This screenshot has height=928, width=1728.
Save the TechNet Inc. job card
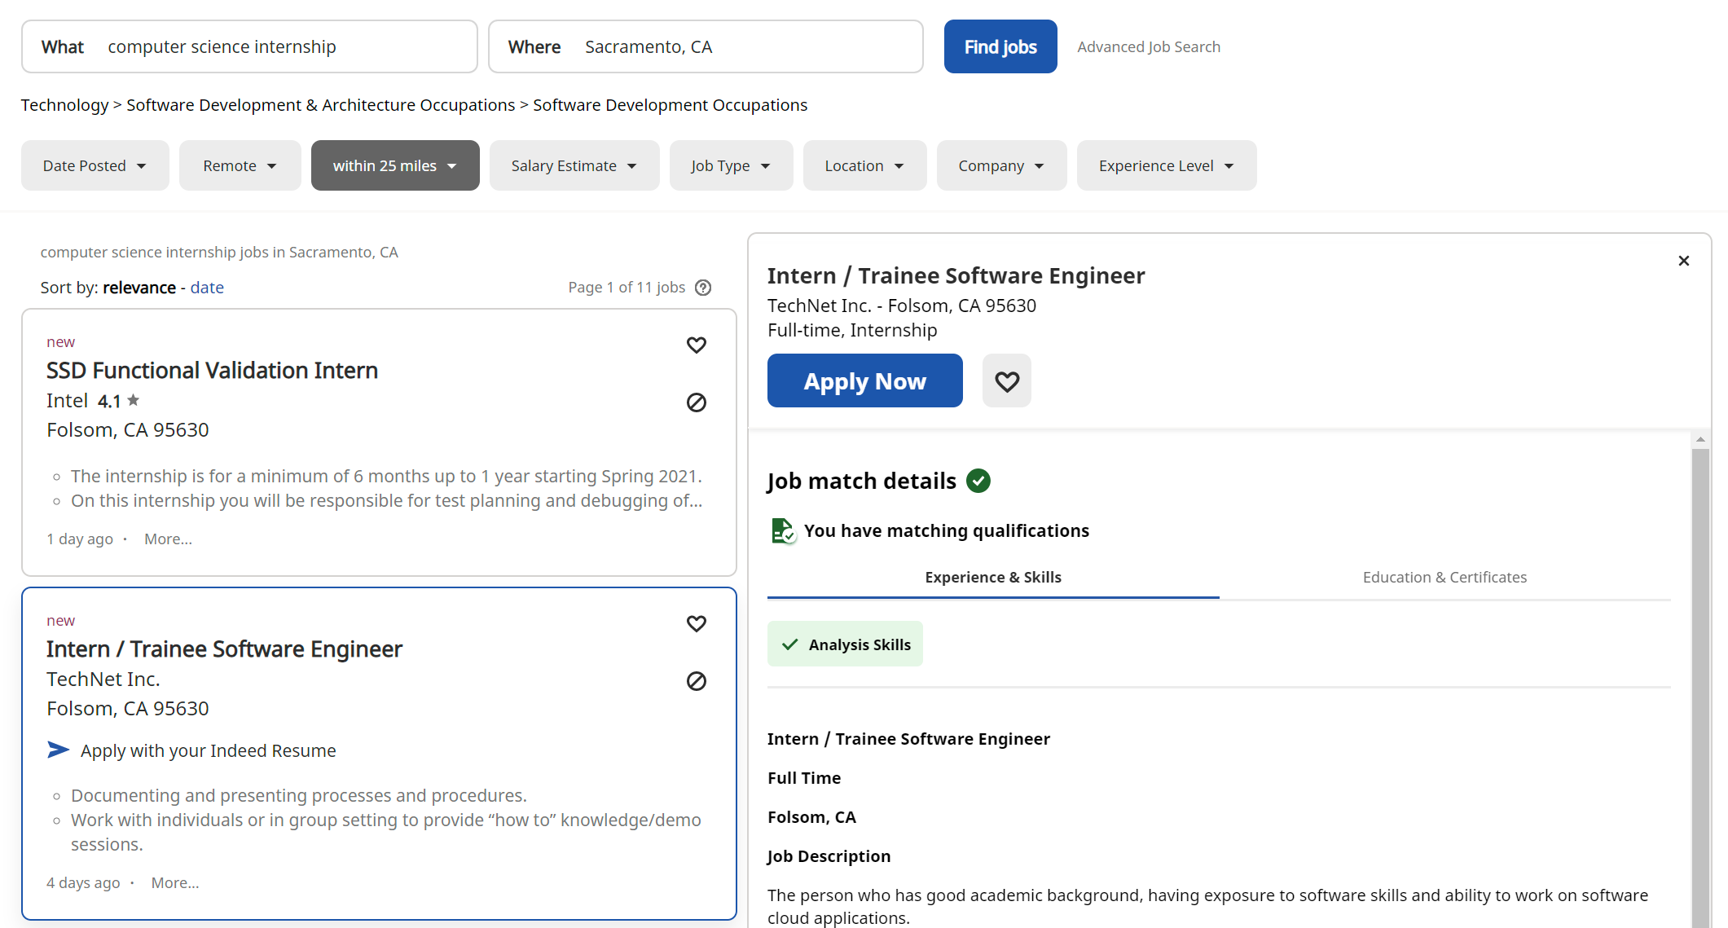coord(696,623)
